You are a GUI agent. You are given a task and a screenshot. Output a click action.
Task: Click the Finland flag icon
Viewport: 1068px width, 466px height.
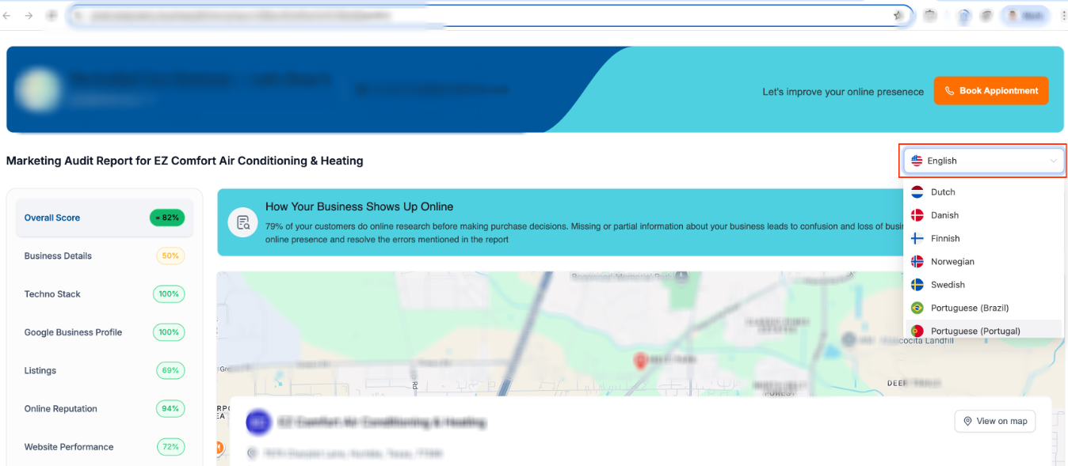(917, 238)
